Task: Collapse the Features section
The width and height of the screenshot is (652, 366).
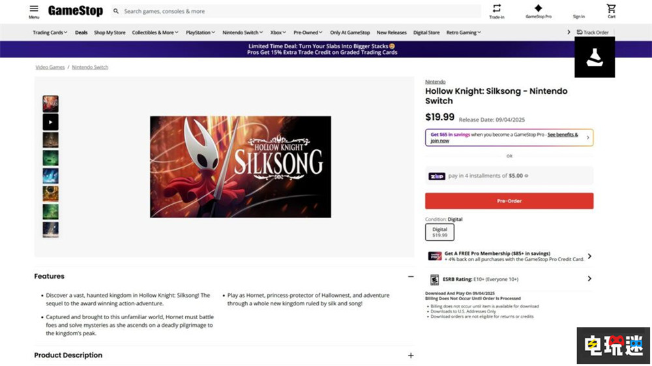Action: coord(410,276)
